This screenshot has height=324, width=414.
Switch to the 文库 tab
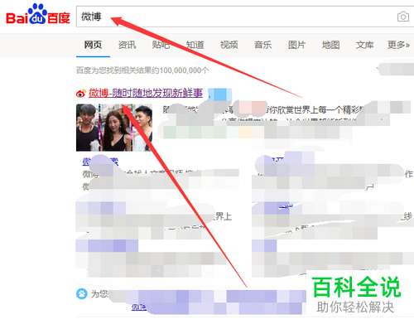click(x=364, y=45)
